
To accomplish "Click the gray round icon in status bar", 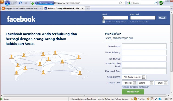I will click(x=166, y=99).
